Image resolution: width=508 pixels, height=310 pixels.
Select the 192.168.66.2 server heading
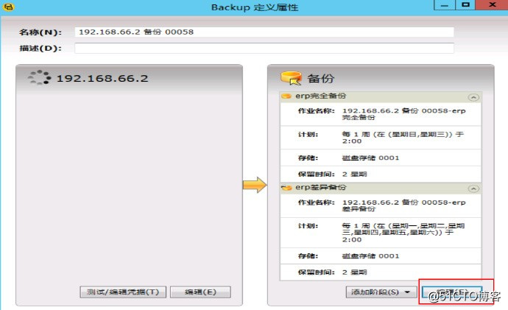102,78
